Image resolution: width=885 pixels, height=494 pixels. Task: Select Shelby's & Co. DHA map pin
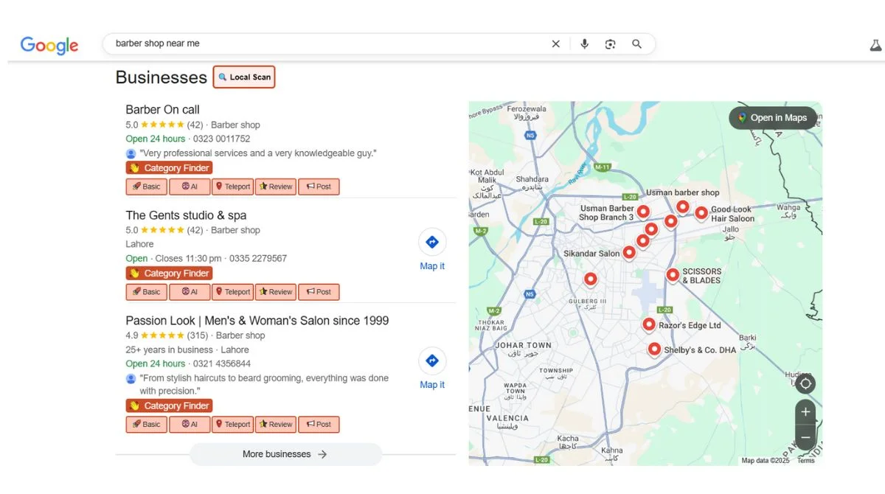(654, 349)
